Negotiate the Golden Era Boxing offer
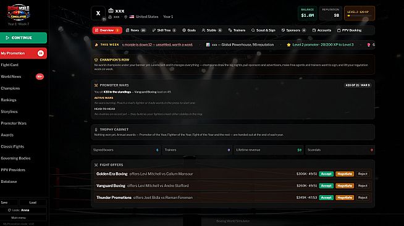 pyautogui.click(x=345, y=174)
